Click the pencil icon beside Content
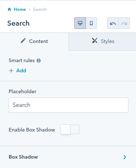Image resolution: width=136 pixels, height=168 pixels. click(x=23, y=41)
